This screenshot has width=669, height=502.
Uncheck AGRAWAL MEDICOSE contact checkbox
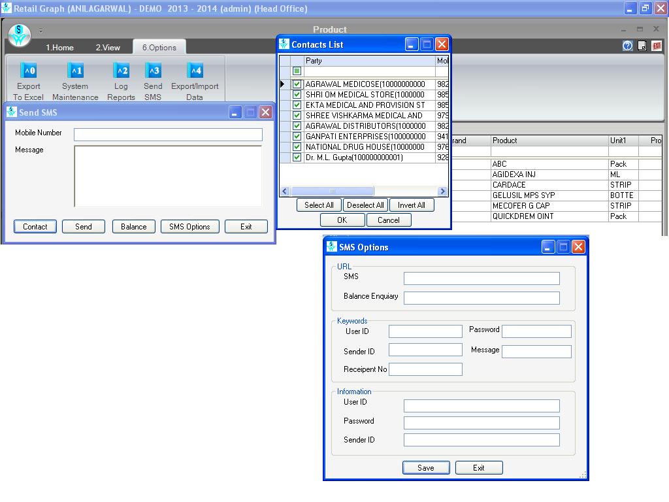(297, 84)
